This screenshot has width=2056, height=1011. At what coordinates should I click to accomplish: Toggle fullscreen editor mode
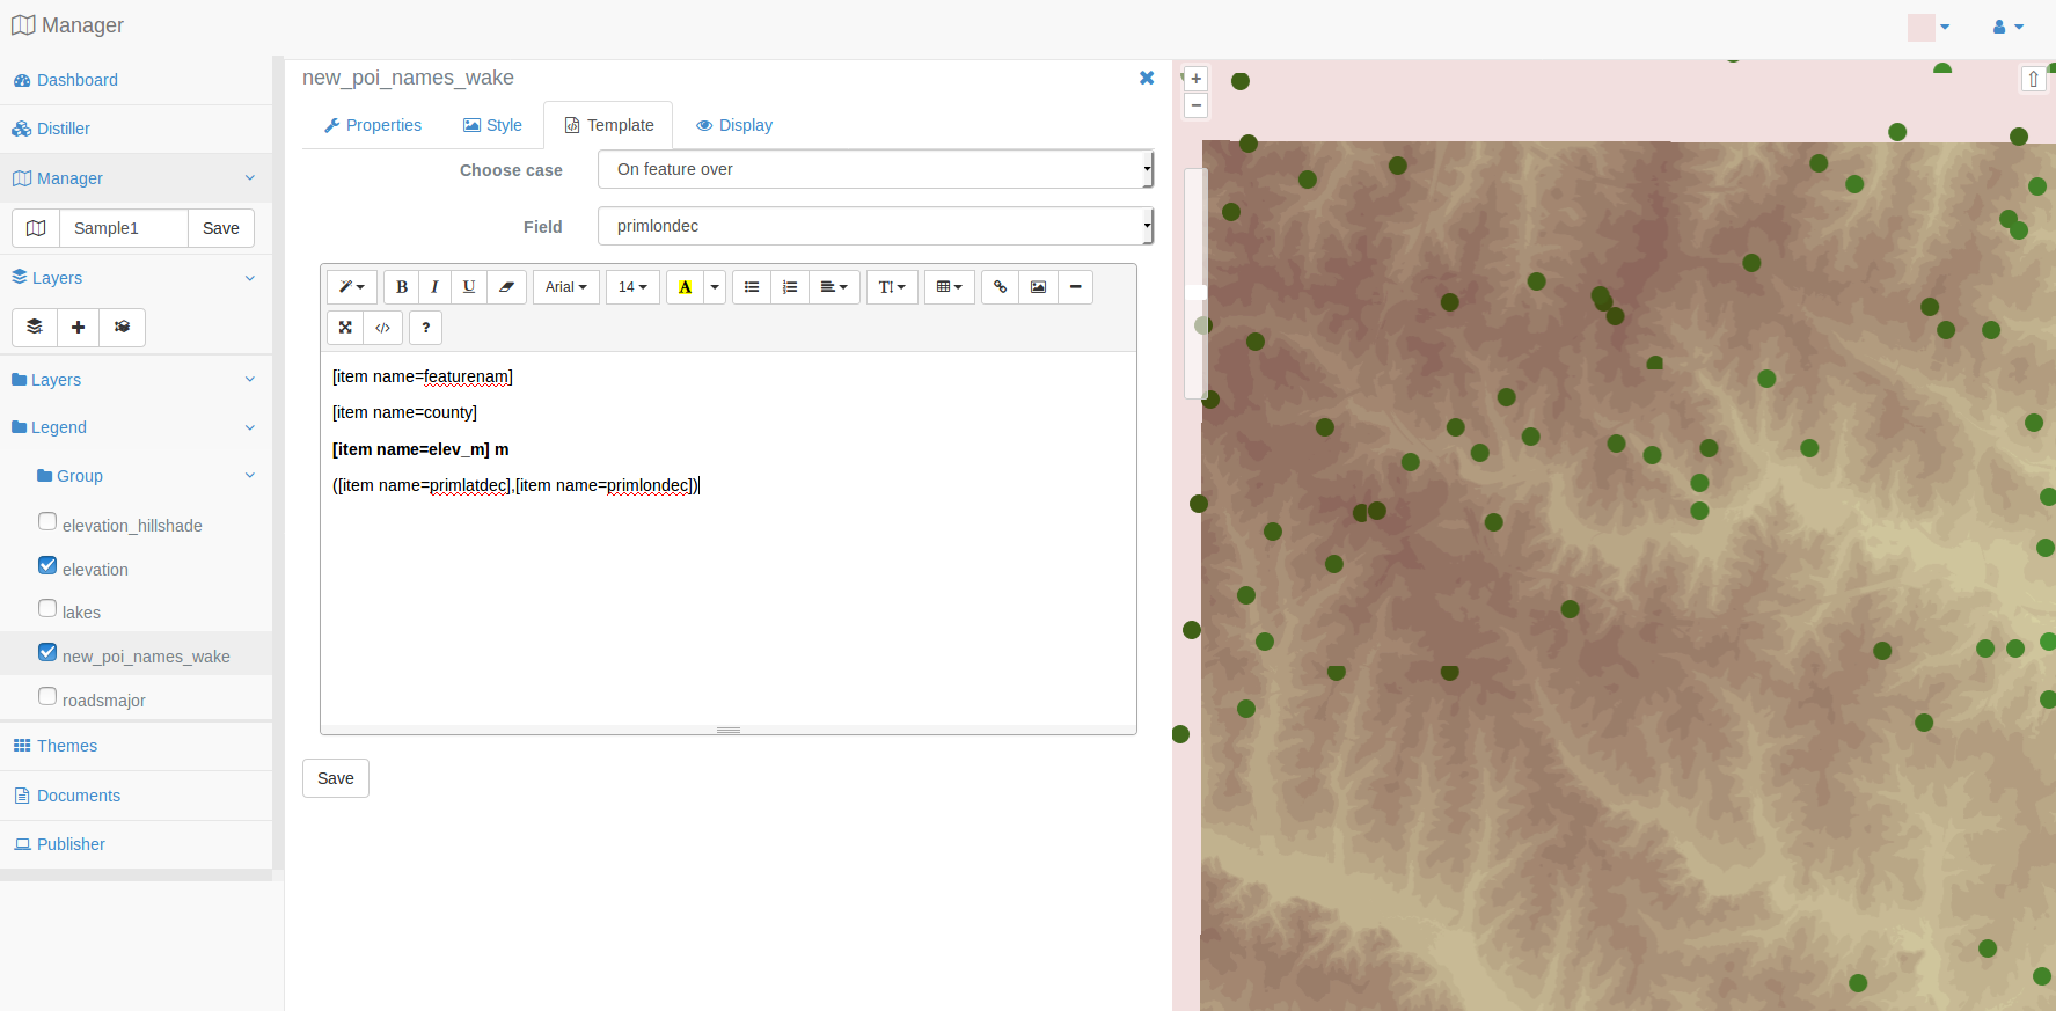[x=345, y=328]
